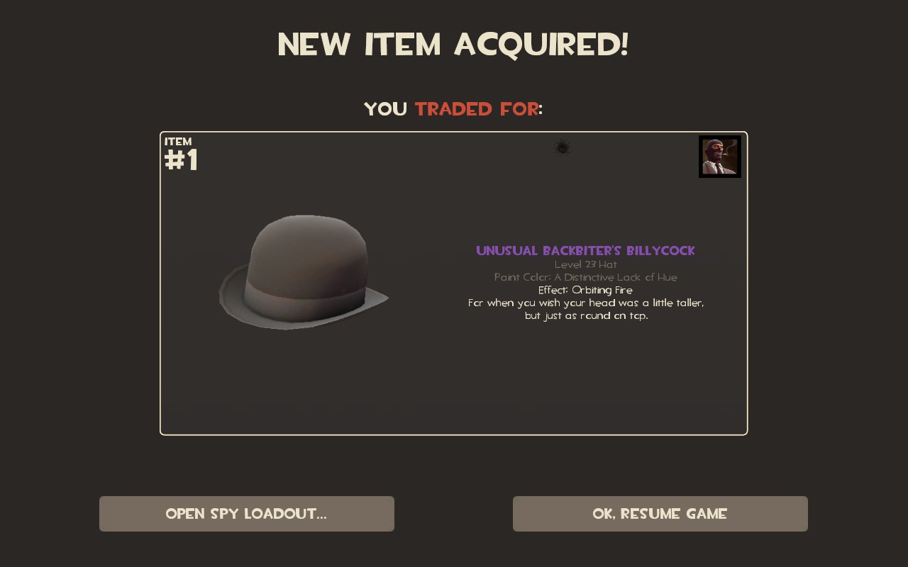Click the Level 23 Hat text
Image resolution: width=908 pixels, height=567 pixels.
pos(586,264)
